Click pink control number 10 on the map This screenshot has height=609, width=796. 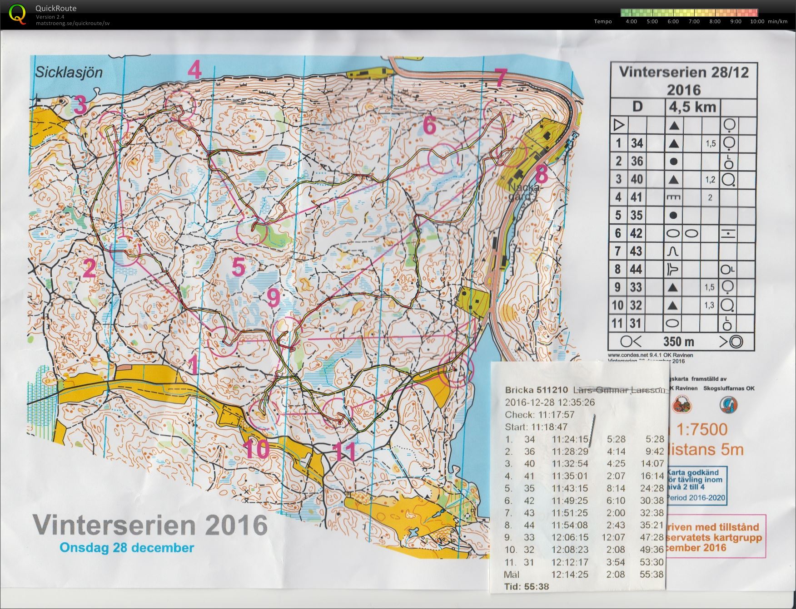pyautogui.click(x=257, y=449)
